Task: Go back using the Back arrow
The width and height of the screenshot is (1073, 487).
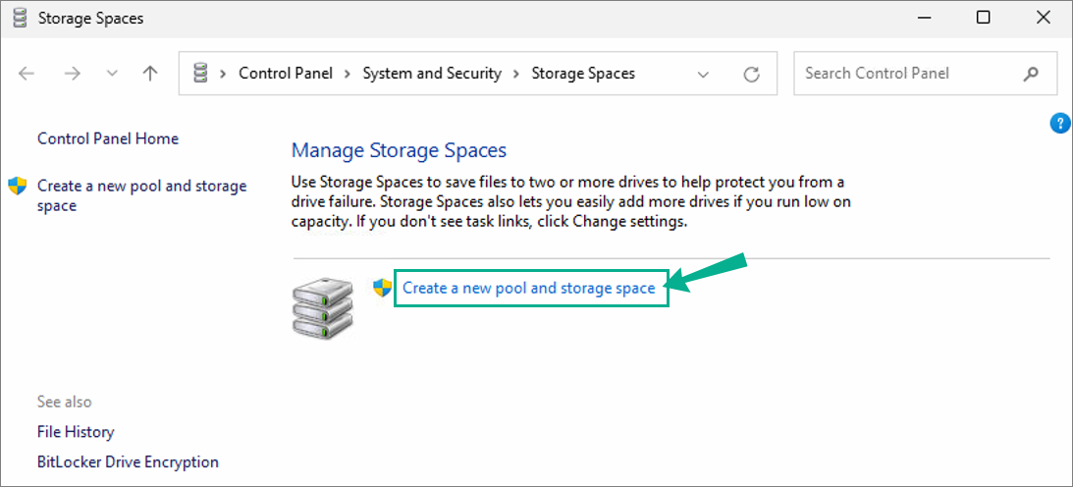Action: [x=27, y=74]
